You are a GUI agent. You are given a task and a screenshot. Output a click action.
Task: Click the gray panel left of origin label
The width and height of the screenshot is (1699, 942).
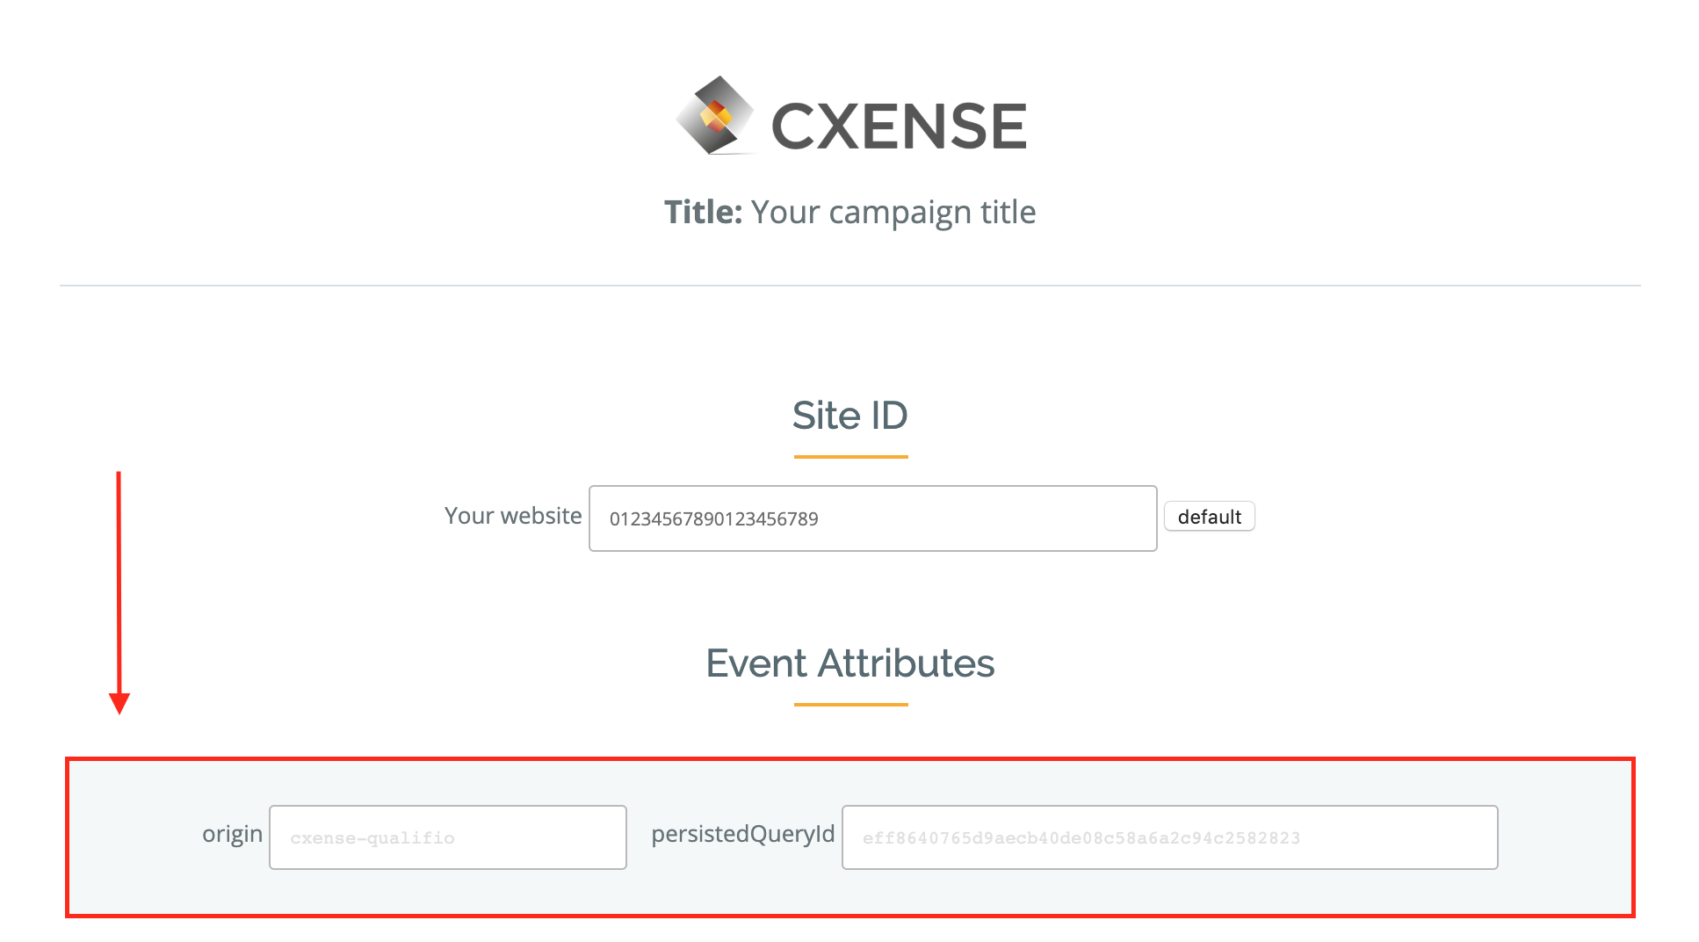(134, 837)
